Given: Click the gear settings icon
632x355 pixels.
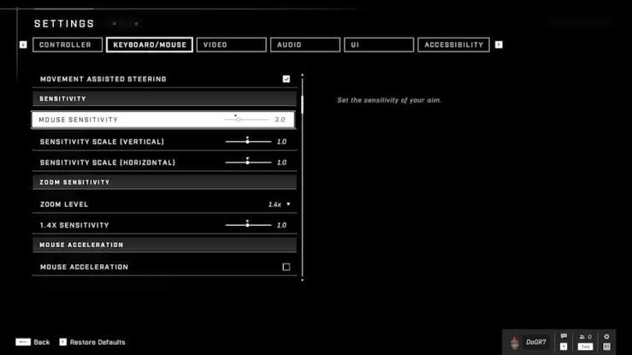Looking at the screenshot, I should coord(606,337).
